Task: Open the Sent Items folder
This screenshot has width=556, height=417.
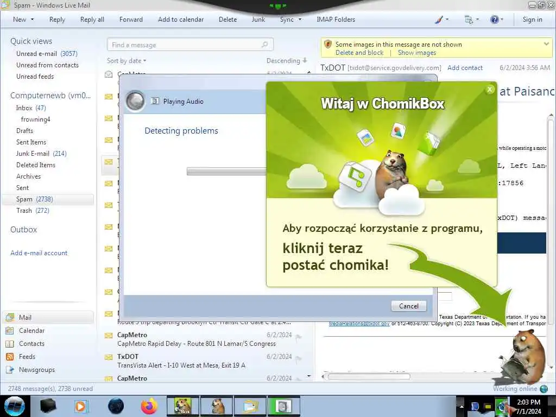Action: click(x=31, y=142)
